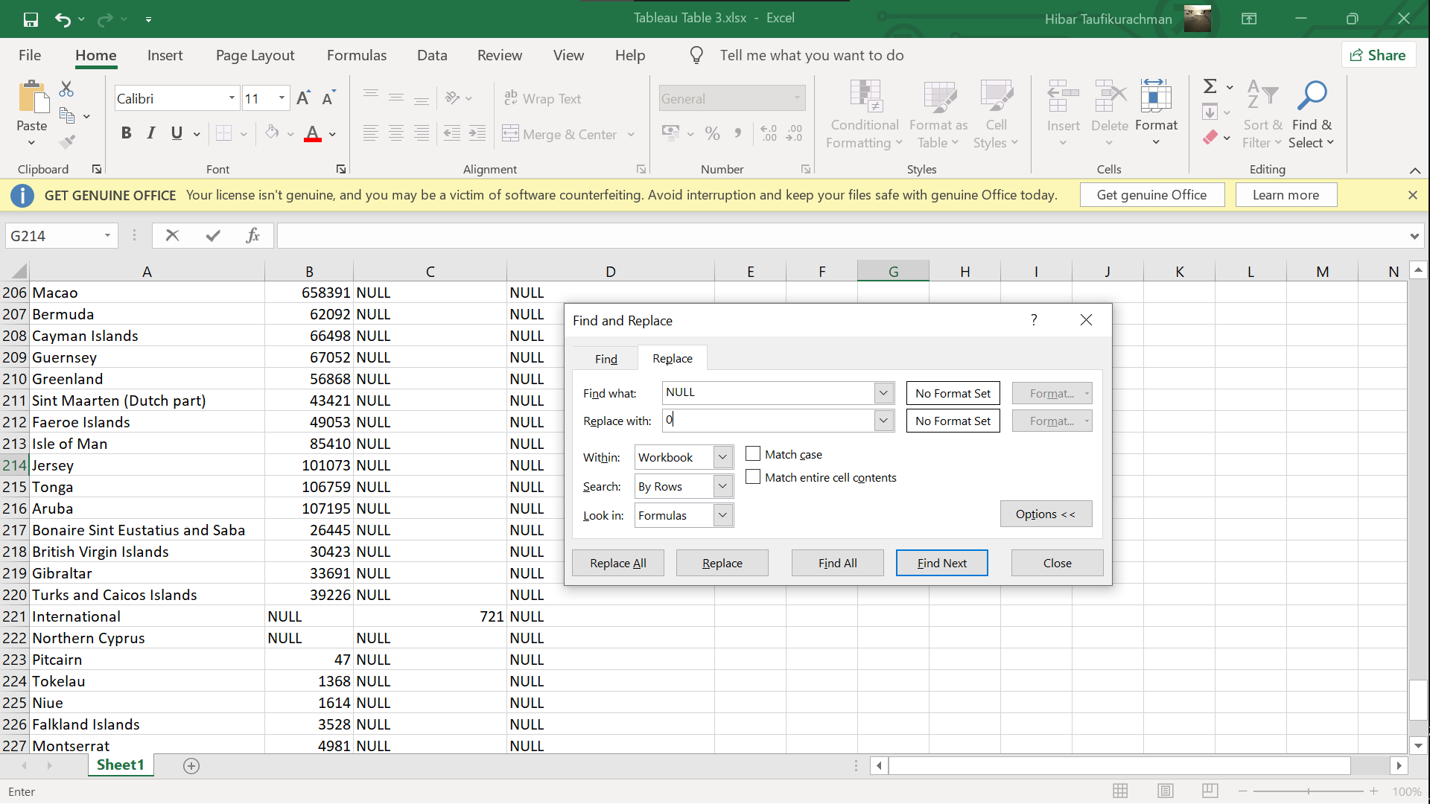This screenshot has width=1430, height=804.
Task: Click Insert Function fx icon
Action: [252, 236]
